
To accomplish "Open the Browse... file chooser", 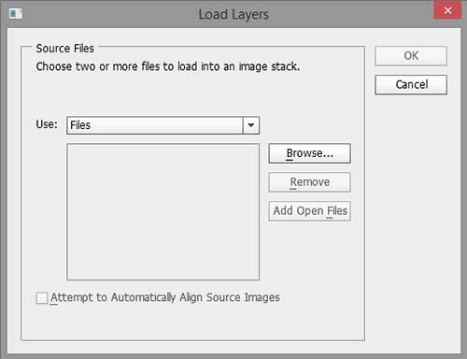I will click(x=309, y=153).
